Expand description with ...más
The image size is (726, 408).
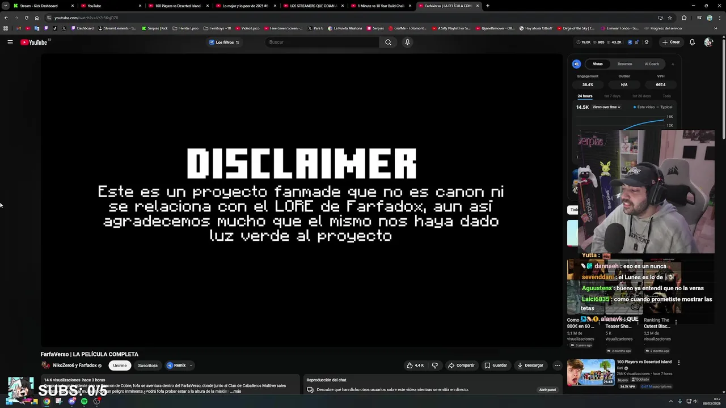click(235, 391)
